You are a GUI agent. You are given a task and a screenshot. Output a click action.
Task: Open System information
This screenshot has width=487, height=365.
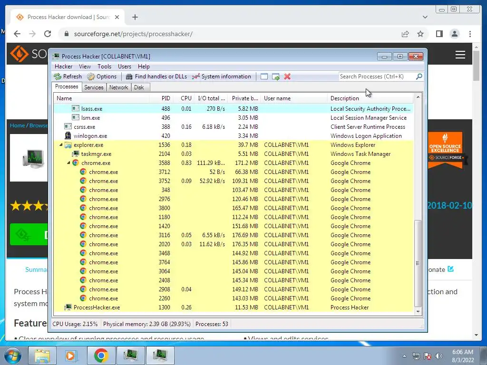[222, 77]
